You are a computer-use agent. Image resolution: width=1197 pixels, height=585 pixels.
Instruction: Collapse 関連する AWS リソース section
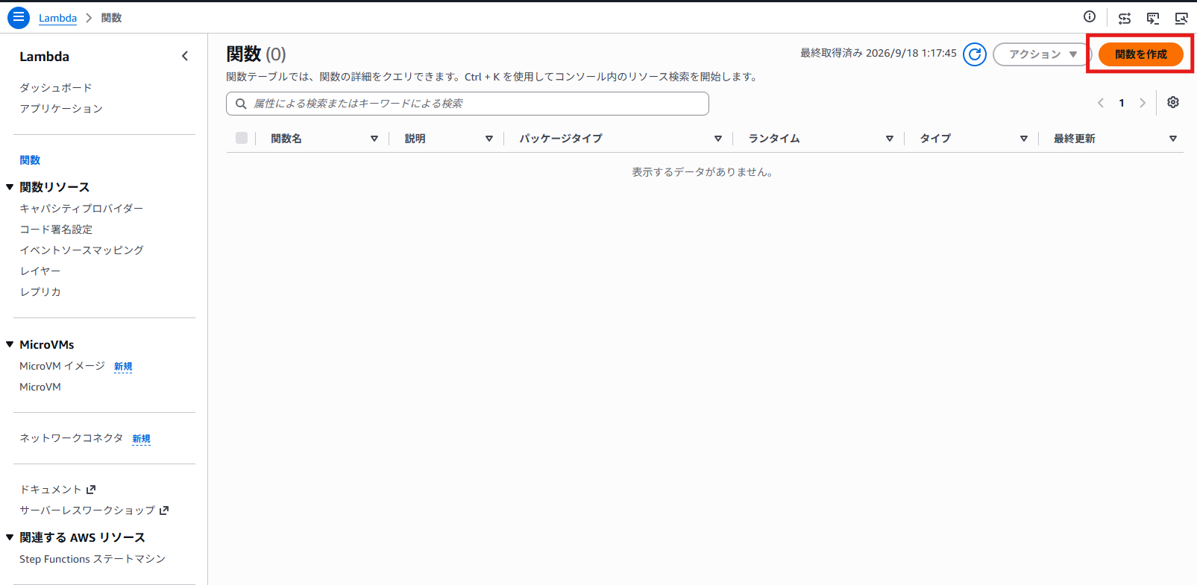coord(10,537)
